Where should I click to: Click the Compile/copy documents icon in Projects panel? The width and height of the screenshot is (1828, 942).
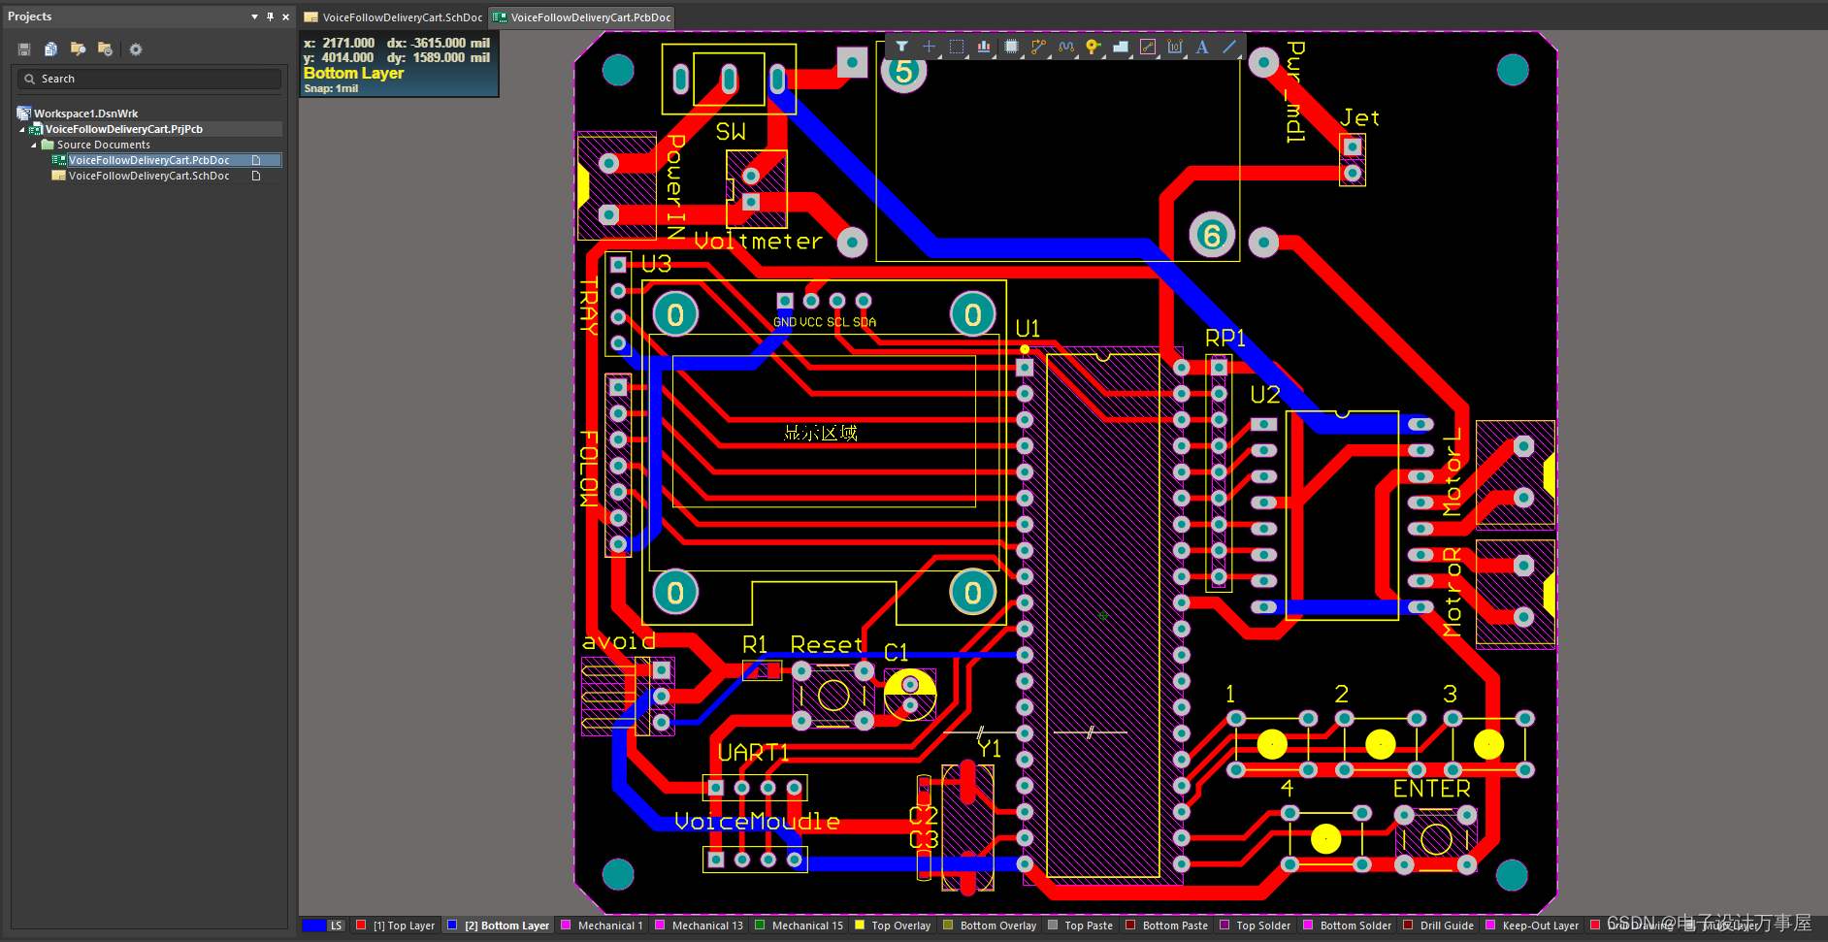[50, 49]
